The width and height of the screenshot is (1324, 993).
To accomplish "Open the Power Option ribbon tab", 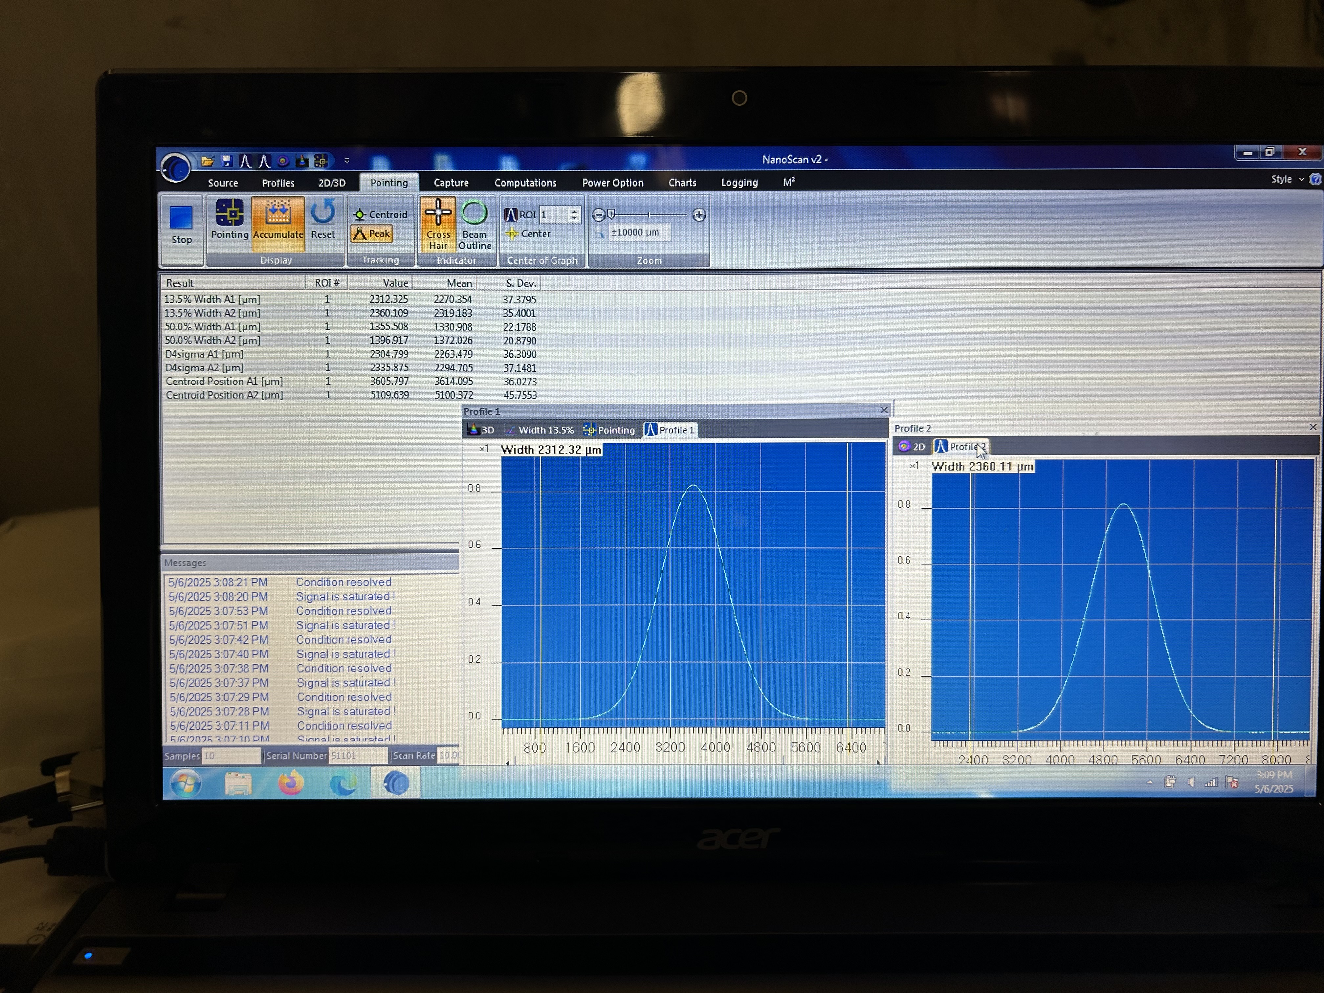I will pos(612,183).
